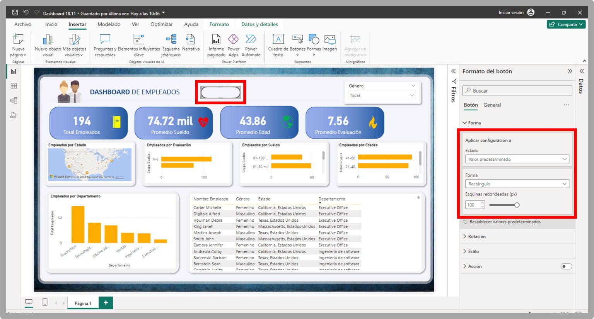The width and height of the screenshot is (594, 319).
Task: Open the Archivo menu
Action: (x=23, y=24)
